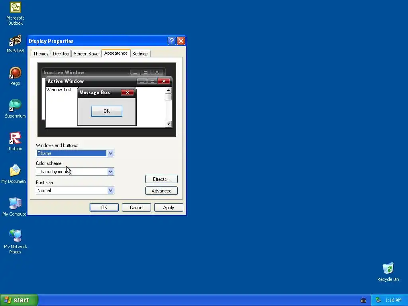
Task: Expand the Font size dropdown arrow
Action: 111,190
